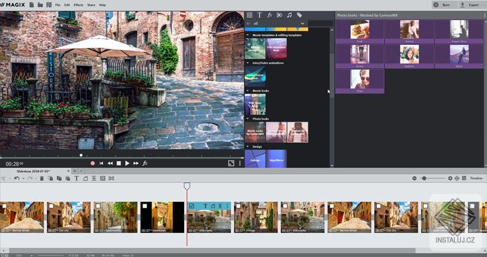Screen dimensions: 487x257
Task: Tick the checkbox on the Village clip
Action: point(238,206)
